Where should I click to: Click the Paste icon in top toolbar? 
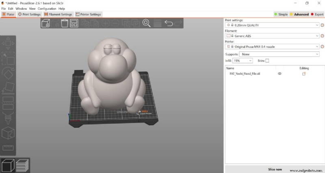(x=95, y=23)
